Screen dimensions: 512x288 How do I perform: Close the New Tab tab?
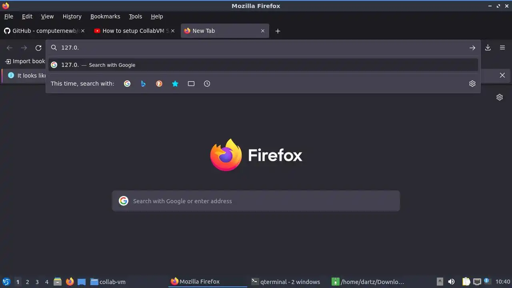pyautogui.click(x=263, y=31)
